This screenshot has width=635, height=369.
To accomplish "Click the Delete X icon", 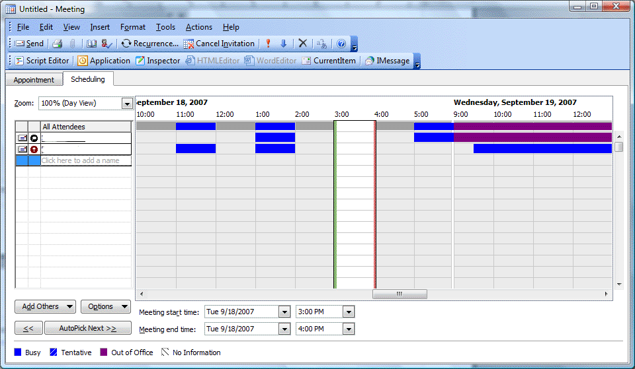I will (x=302, y=44).
